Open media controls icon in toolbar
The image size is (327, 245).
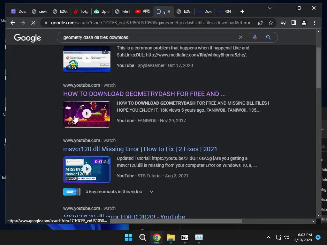point(284,23)
